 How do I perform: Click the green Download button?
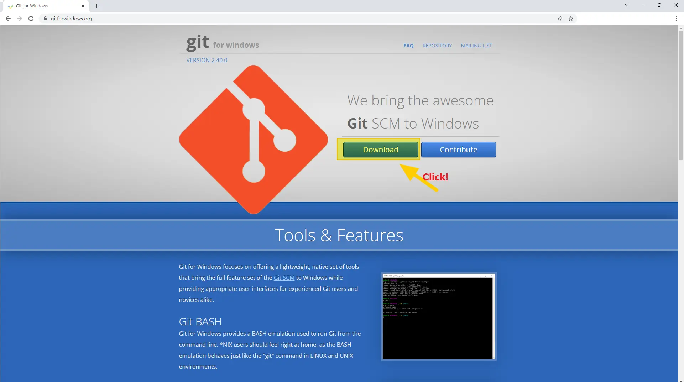380,150
